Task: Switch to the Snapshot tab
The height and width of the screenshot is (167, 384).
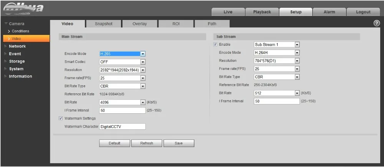Action: pos(104,24)
